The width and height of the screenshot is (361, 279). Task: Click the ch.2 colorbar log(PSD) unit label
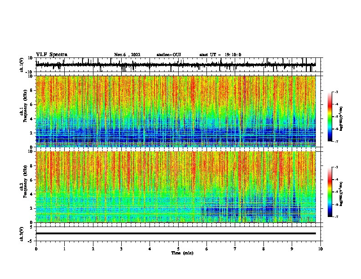[x=341, y=194]
